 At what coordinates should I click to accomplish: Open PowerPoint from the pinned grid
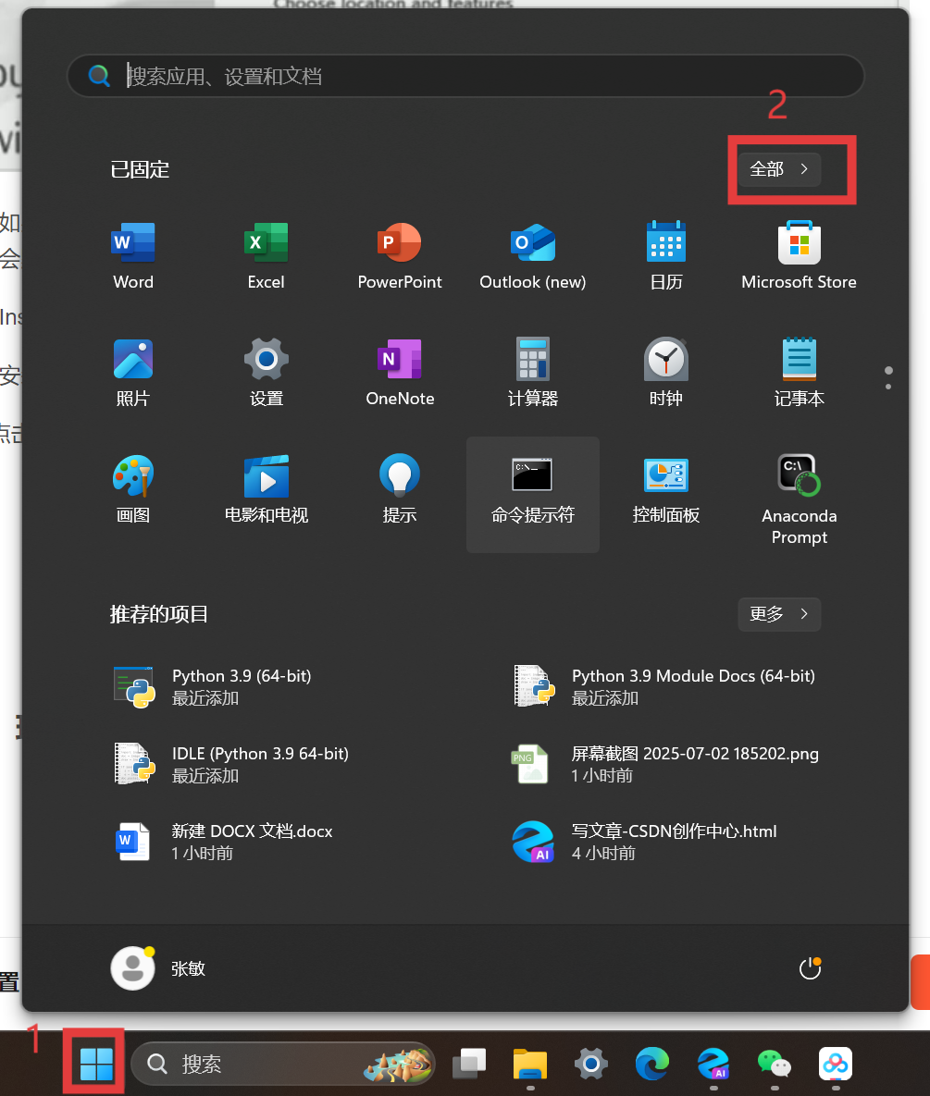(x=399, y=256)
